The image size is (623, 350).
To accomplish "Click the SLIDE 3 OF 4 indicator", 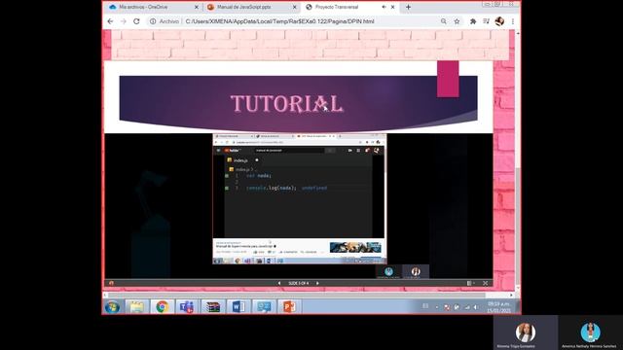I will [299, 283].
